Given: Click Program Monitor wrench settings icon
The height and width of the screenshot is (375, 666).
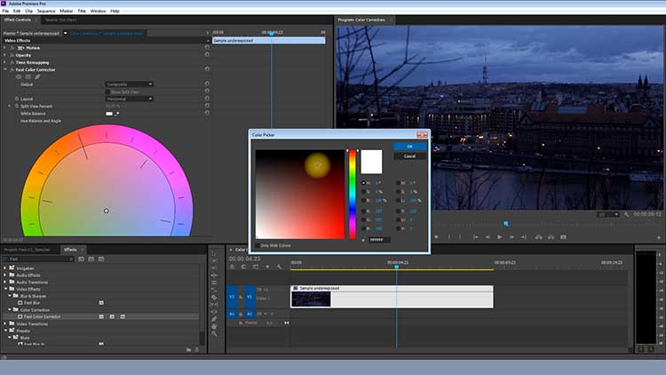Looking at the screenshot, I should click(x=627, y=214).
